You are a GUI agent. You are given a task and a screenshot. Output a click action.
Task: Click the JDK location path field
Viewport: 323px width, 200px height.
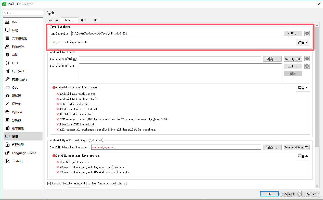pos(176,33)
